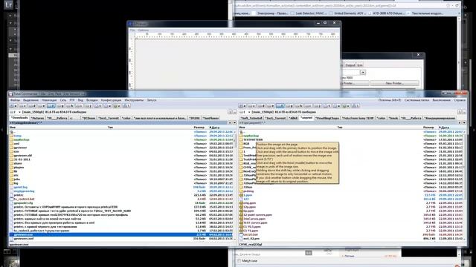This screenshot has height=267, width=476.
Task: Click the parent folder ".." icon in right panel
Action: tap(241, 132)
